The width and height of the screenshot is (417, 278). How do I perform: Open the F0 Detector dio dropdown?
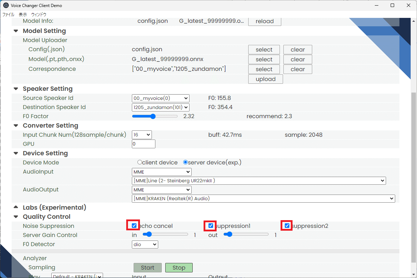(x=145, y=244)
